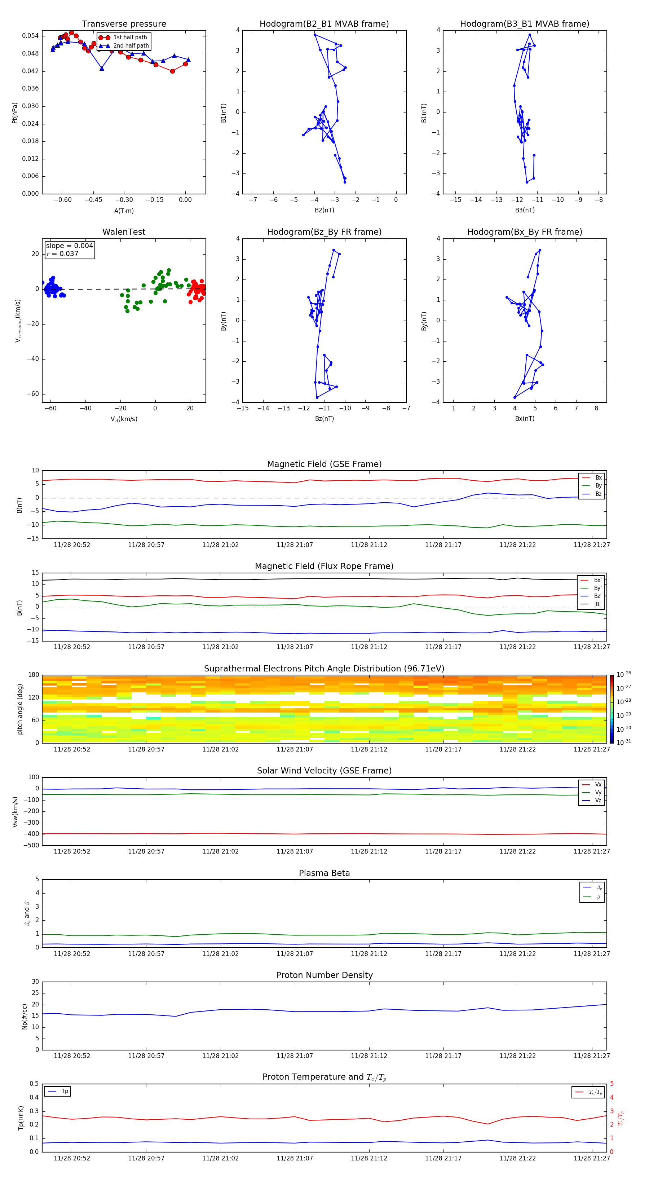Select the 'Proton Temperature and Te/Tp' title
The width and height of the screenshot is (649, 1190).
[324, 1077]
